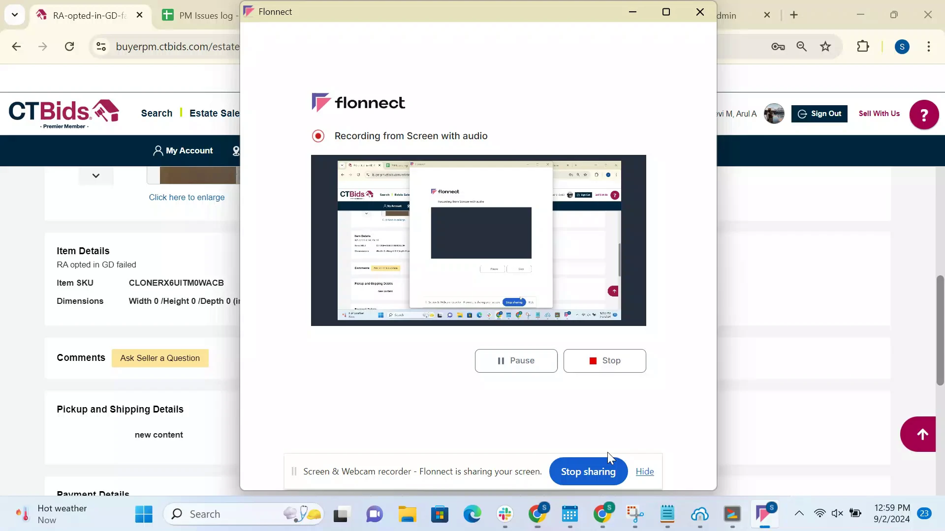
Task: Close the Flonnect window
Action: (x=700, y=12)
